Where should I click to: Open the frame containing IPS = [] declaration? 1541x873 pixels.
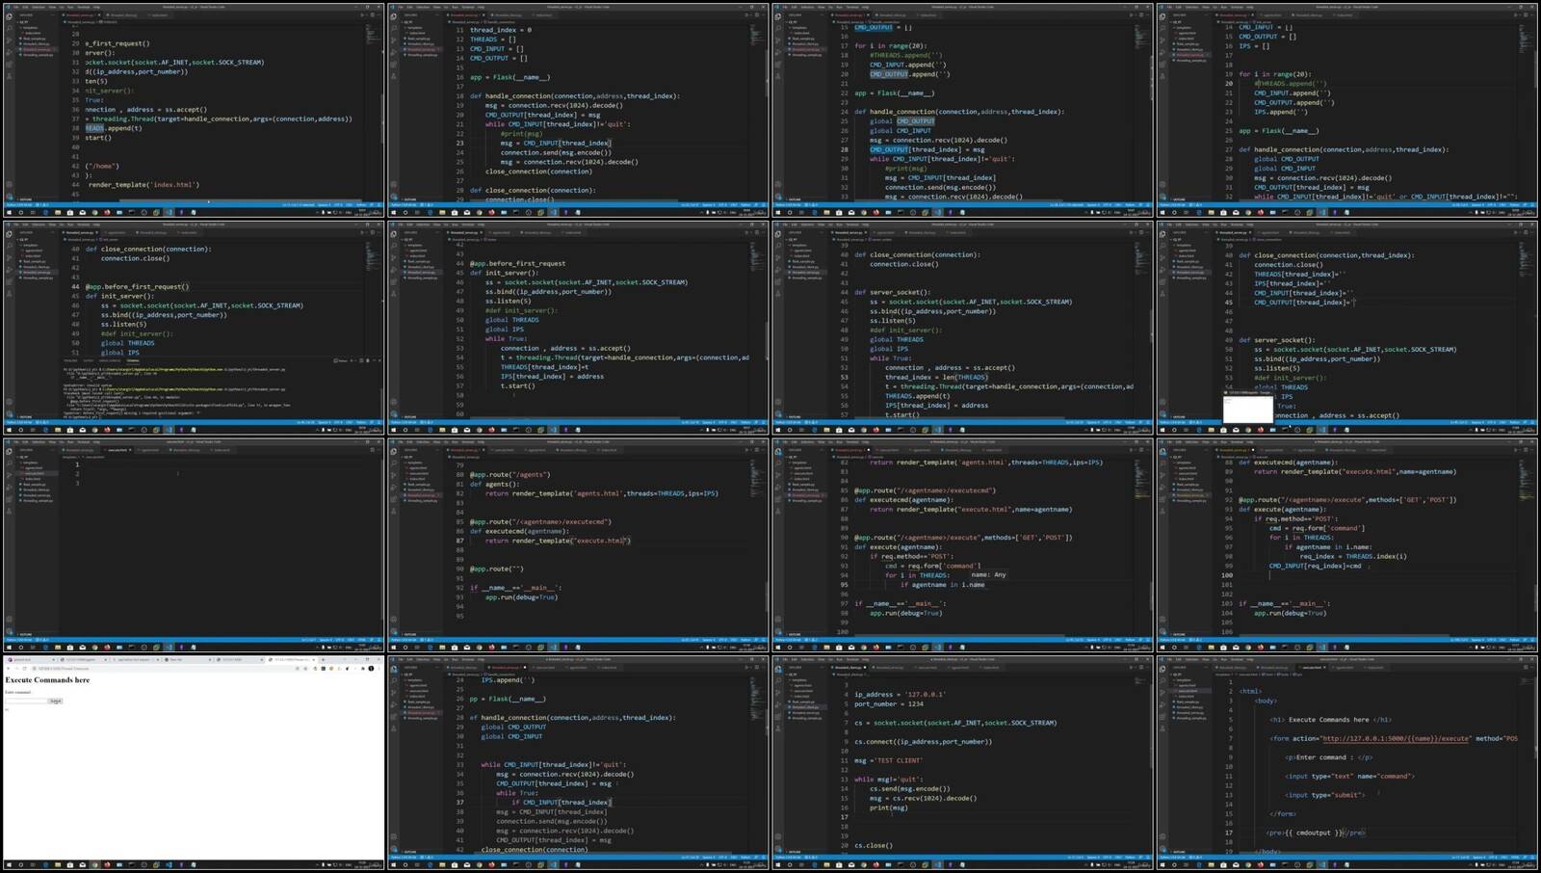coord(1347,110)
